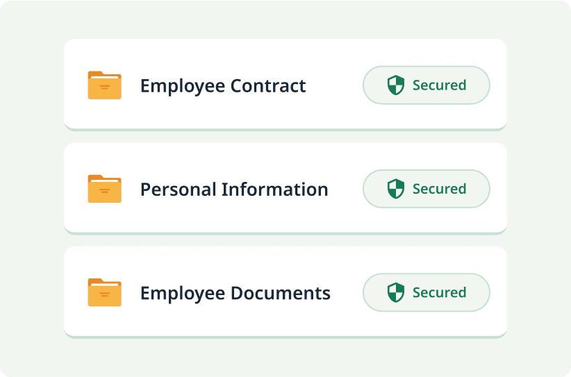Click the shield icon beside Personal Information
The image size is (571, 377).
point(396,189)
